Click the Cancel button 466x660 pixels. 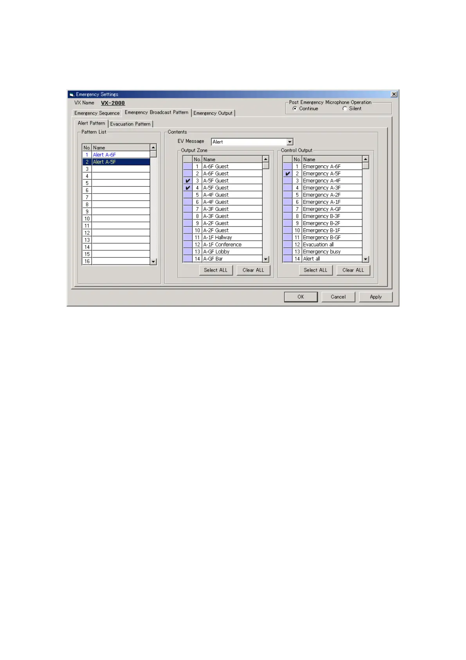coord(338,297)
